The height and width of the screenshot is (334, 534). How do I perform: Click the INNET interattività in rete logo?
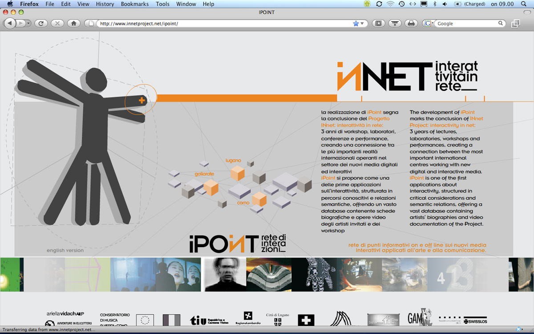click(407, 76)
